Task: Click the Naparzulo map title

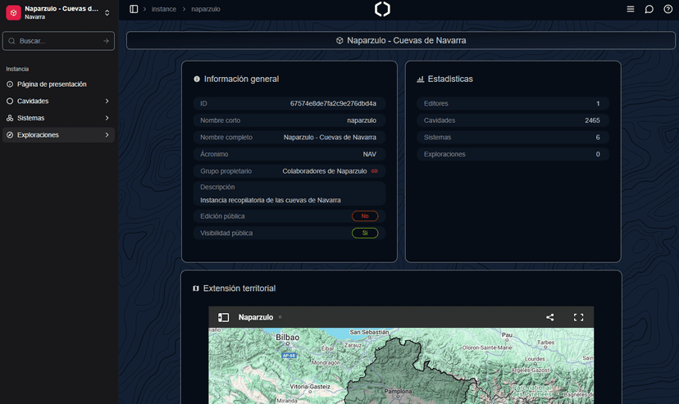Action: (256, 317)
